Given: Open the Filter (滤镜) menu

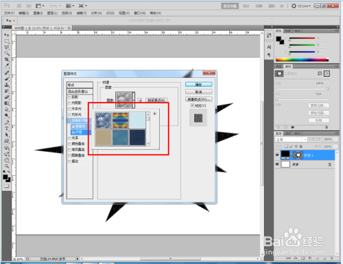Looking at the screenshot, I should point(81,13).
